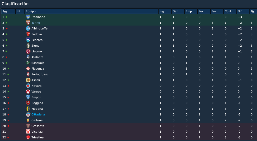Open the Vicenza red-white crest icon

click(x=28, y=132)
